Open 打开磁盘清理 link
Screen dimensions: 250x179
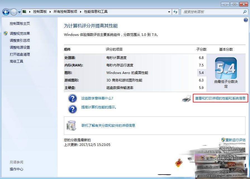[20, 54]
